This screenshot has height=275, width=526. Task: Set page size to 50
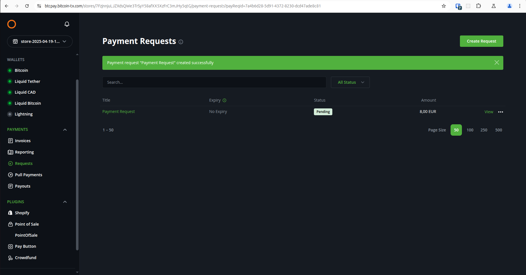tap(456, 130)
